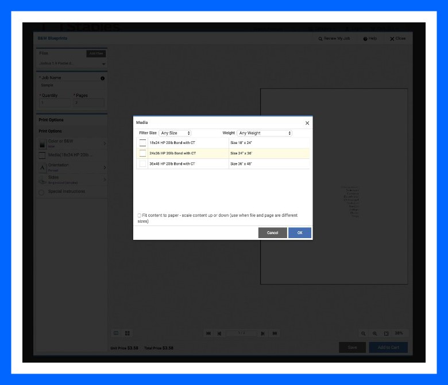448x385 pixels.
Task: Close the Media dialog with the X
Action: click(x=307, y=123)
